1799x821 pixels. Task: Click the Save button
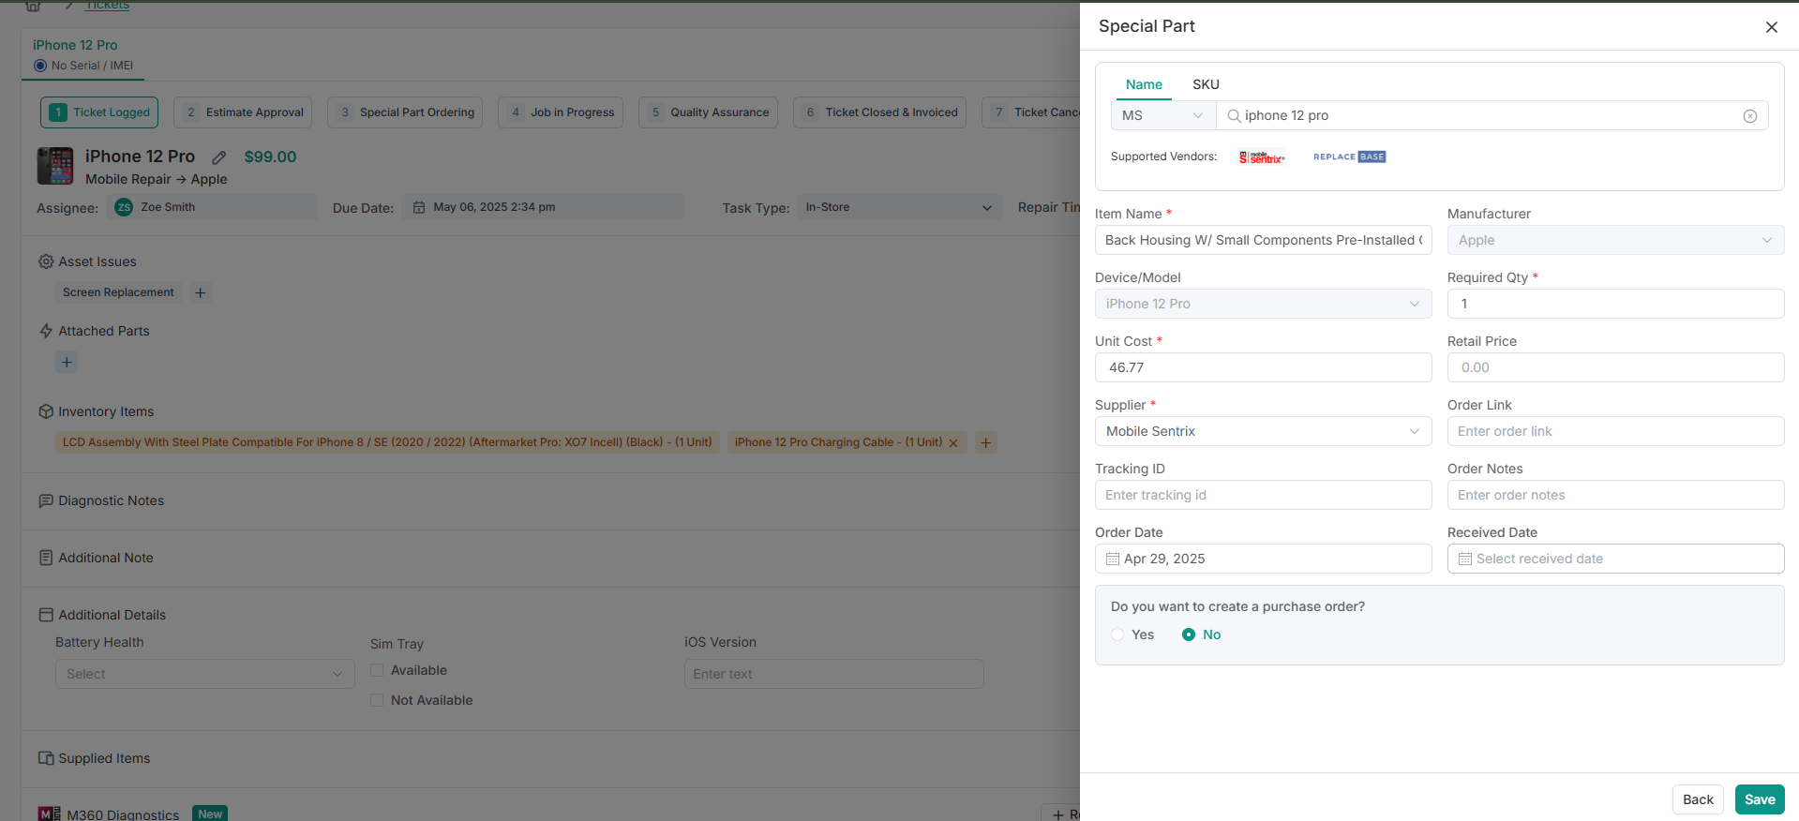tap(1760, 799)
